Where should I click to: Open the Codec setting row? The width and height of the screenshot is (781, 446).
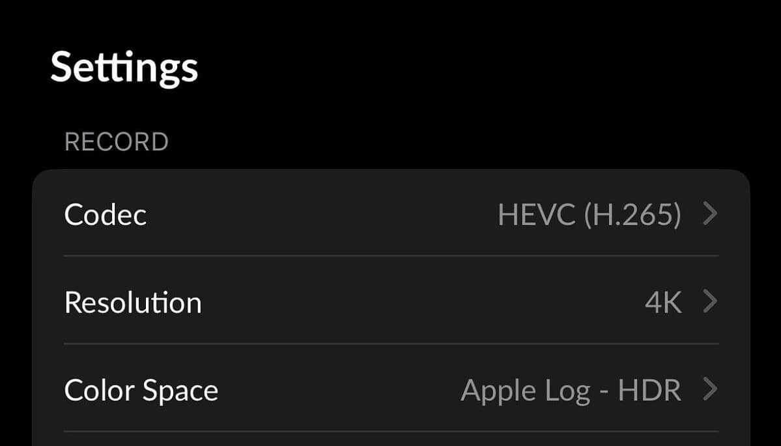tap(391, 214)
